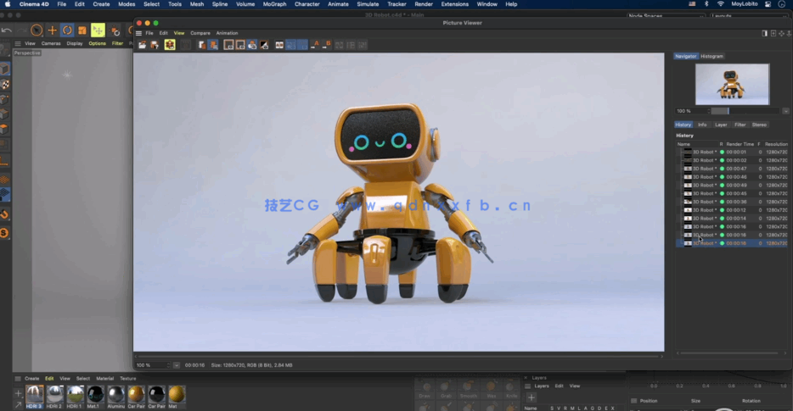Open zoom percentage dropdown at bottom of viewer
The width and height of the screenshot is (793, 411).
click(177, 365)
